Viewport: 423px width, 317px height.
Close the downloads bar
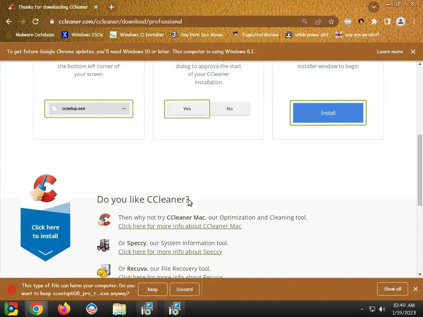[x=416, y=289]
